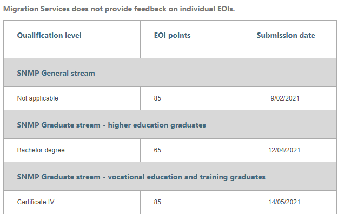Select the 'Submission date' column header
This screenshot has width=351, height=220.
click(x=286, y=36)
